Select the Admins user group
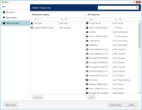142x110 pixels. pyautogui.click(x=112, y=32)
